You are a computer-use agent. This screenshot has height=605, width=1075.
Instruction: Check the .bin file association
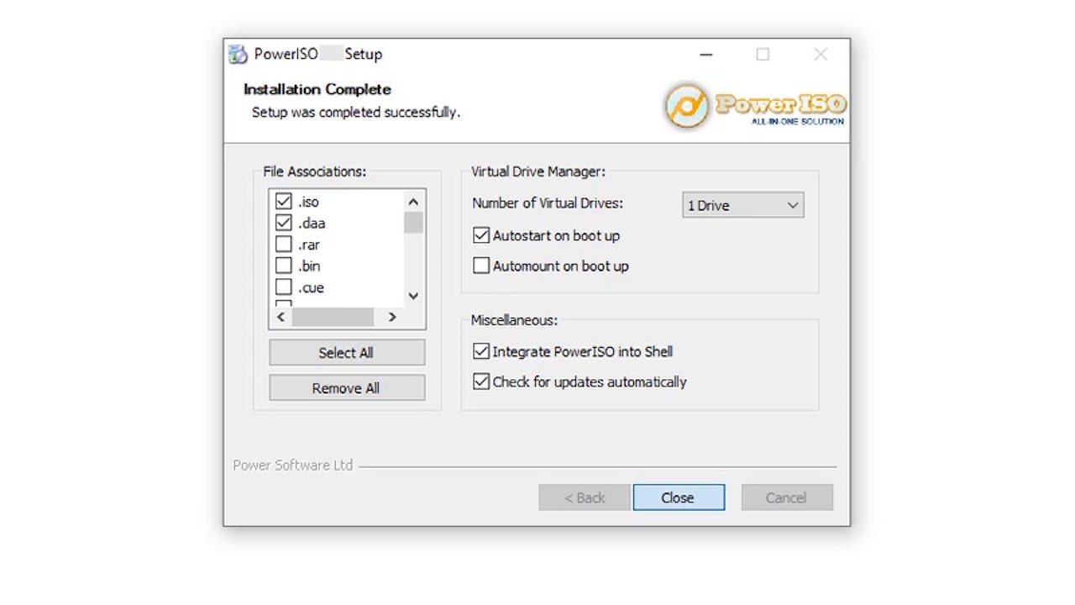coord(283,266)
